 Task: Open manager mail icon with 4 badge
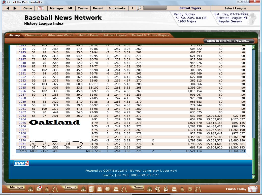39,188
